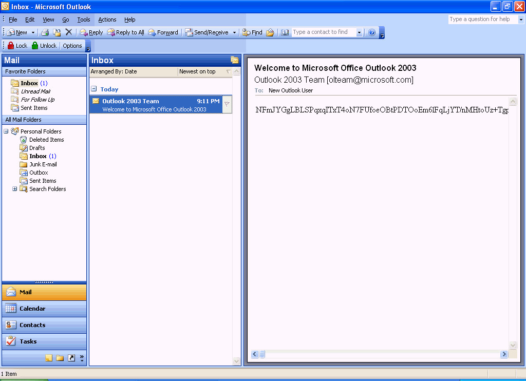Open the Notes icon in navigation pane
Viewport: 526px width, 381px height.
(49, 358)
